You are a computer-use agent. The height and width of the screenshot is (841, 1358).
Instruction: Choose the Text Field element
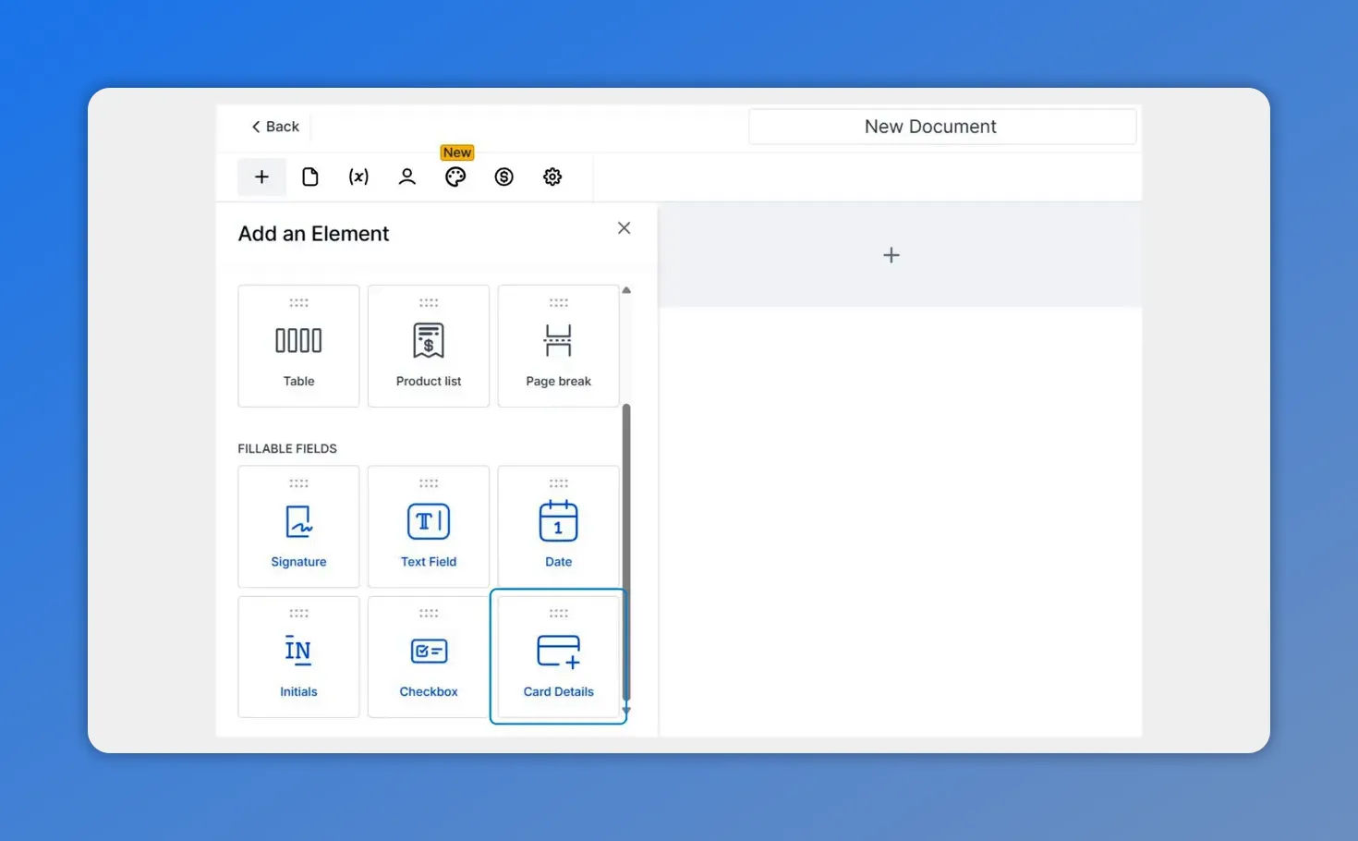429,527
